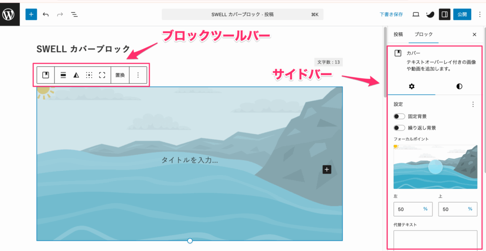Click 置換 button in block toolbar
The width and height of the screenshot is (486, 251).
[120, 75]
